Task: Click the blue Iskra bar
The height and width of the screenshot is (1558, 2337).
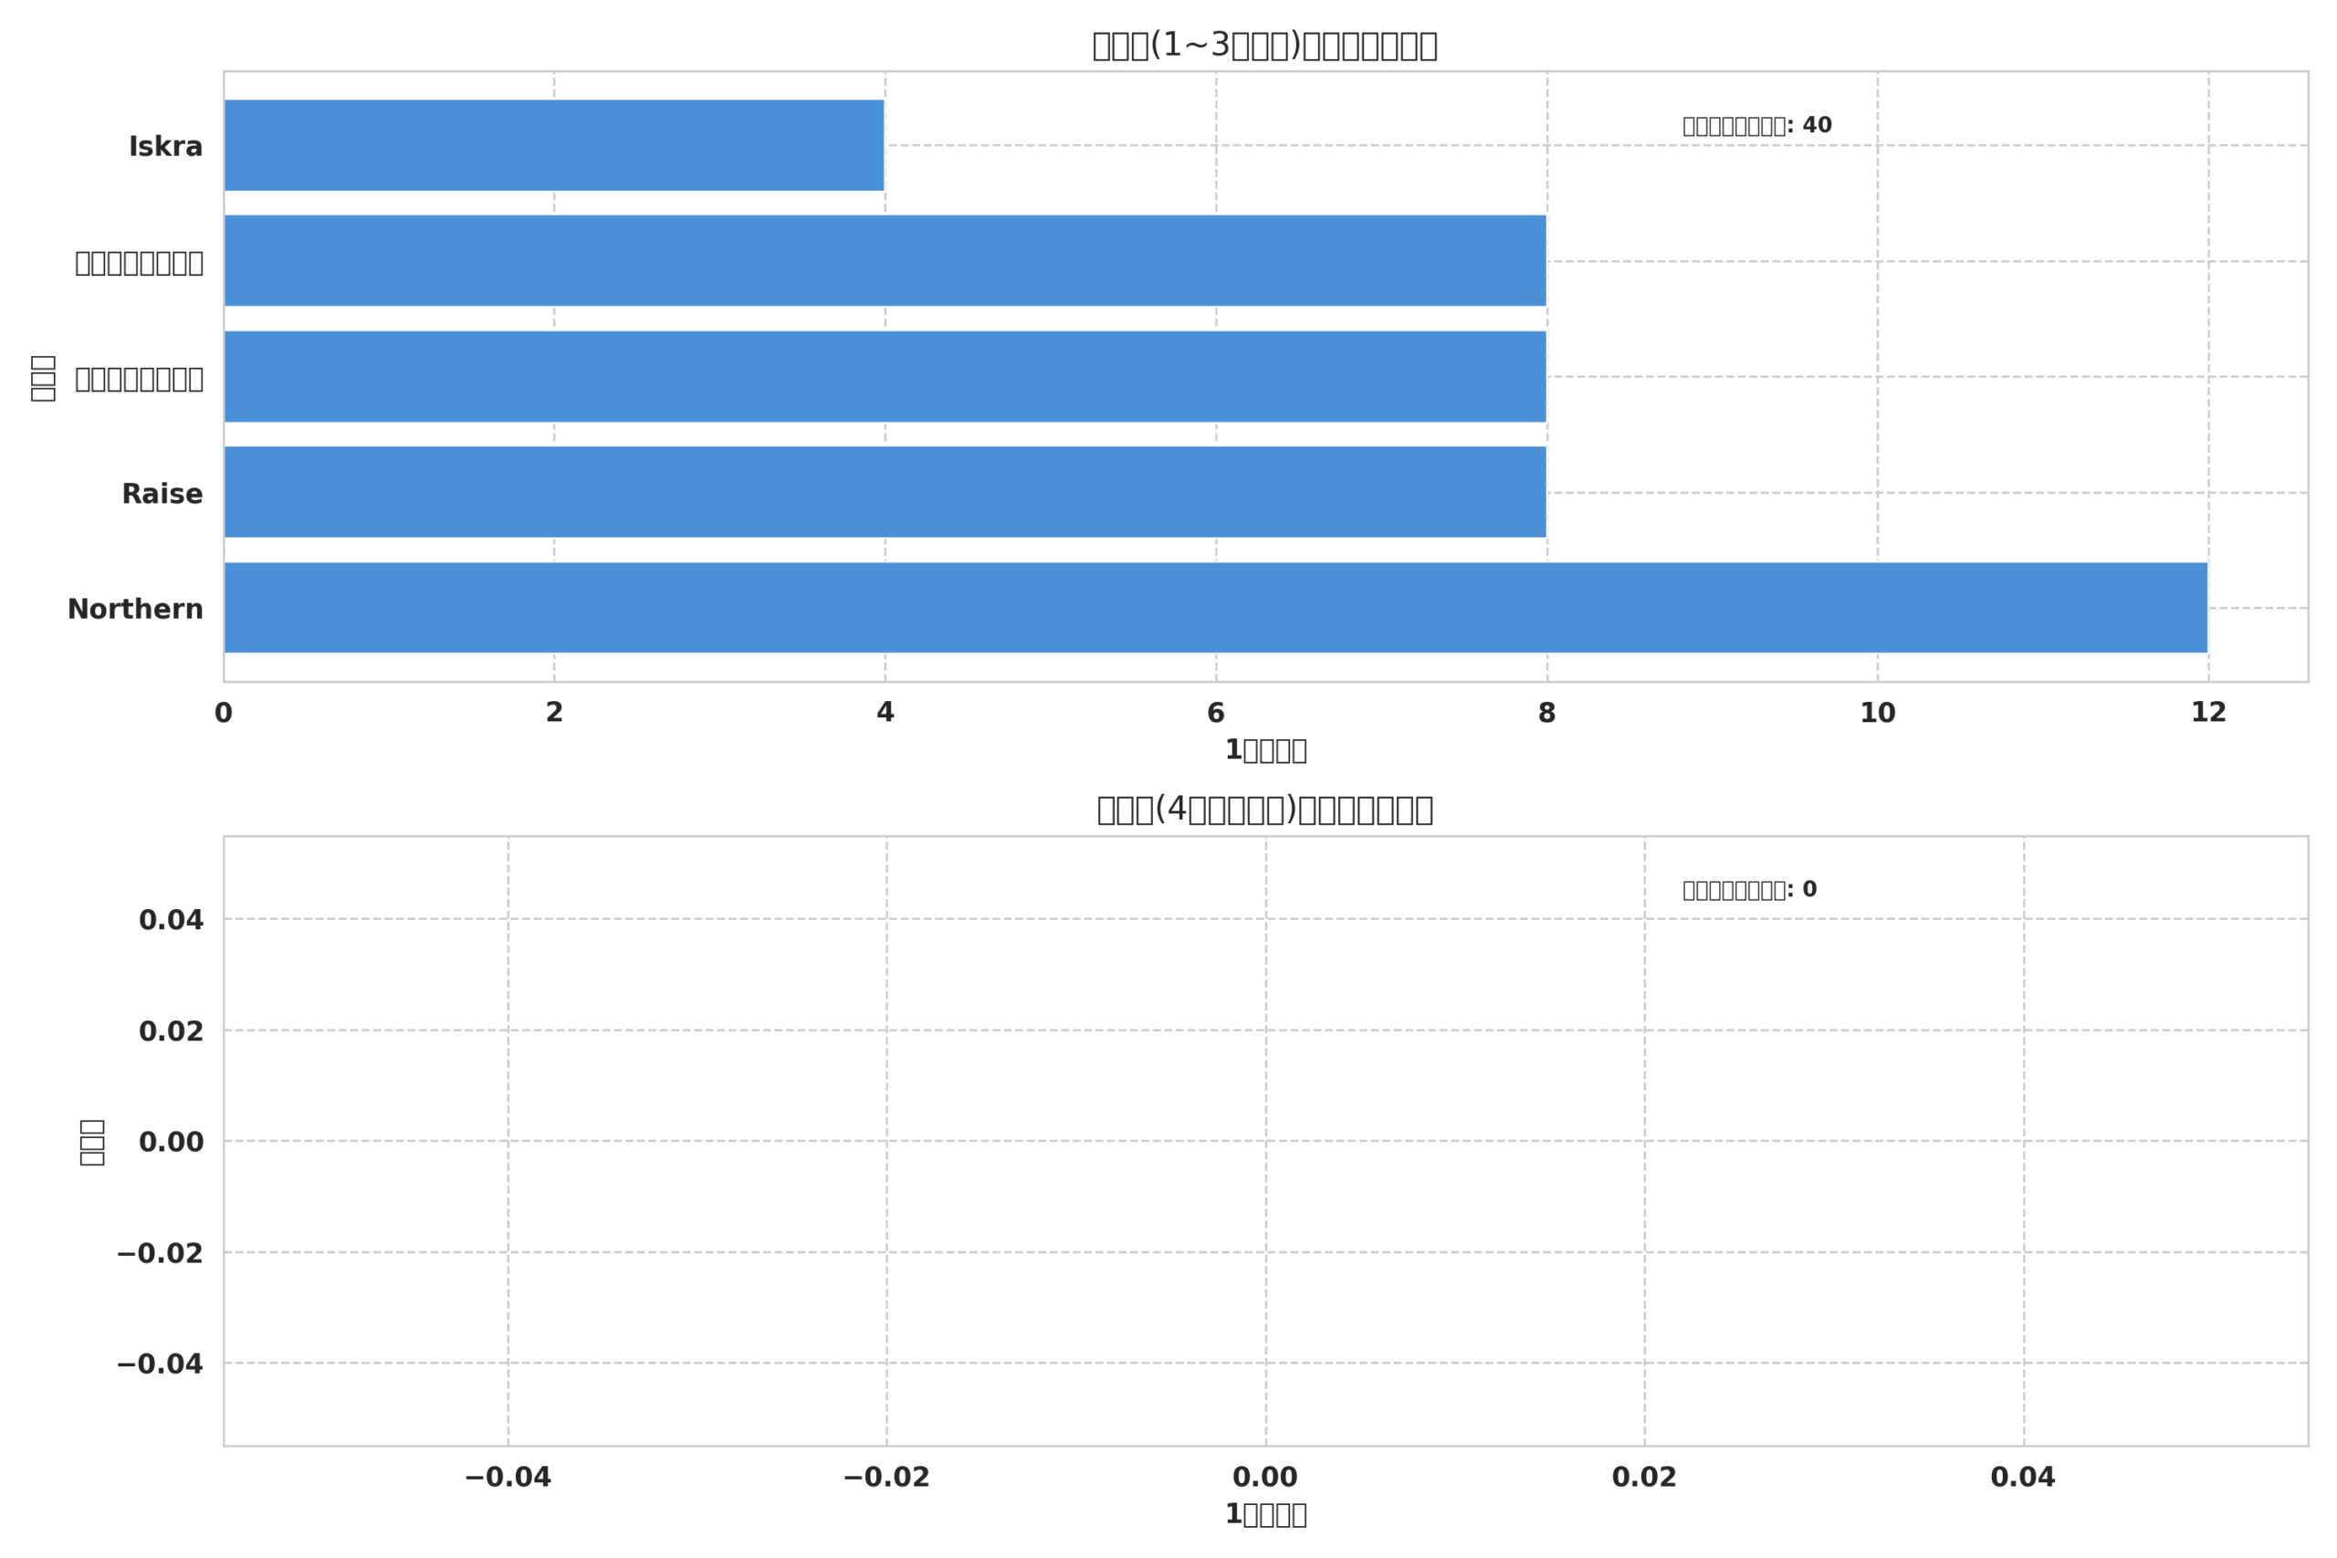Action: pos(554,145)
